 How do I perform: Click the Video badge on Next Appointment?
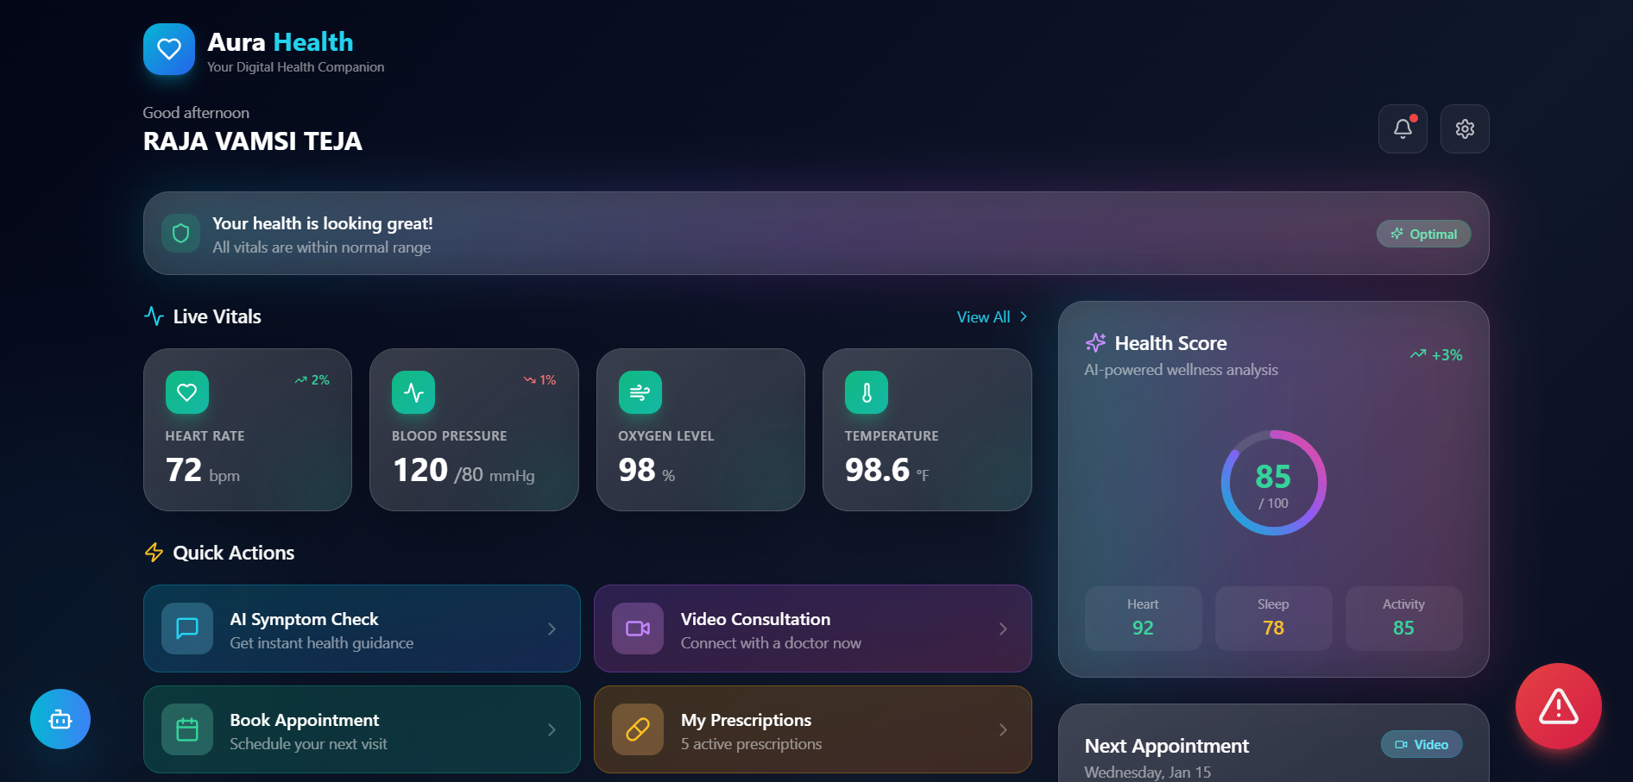1422,745
